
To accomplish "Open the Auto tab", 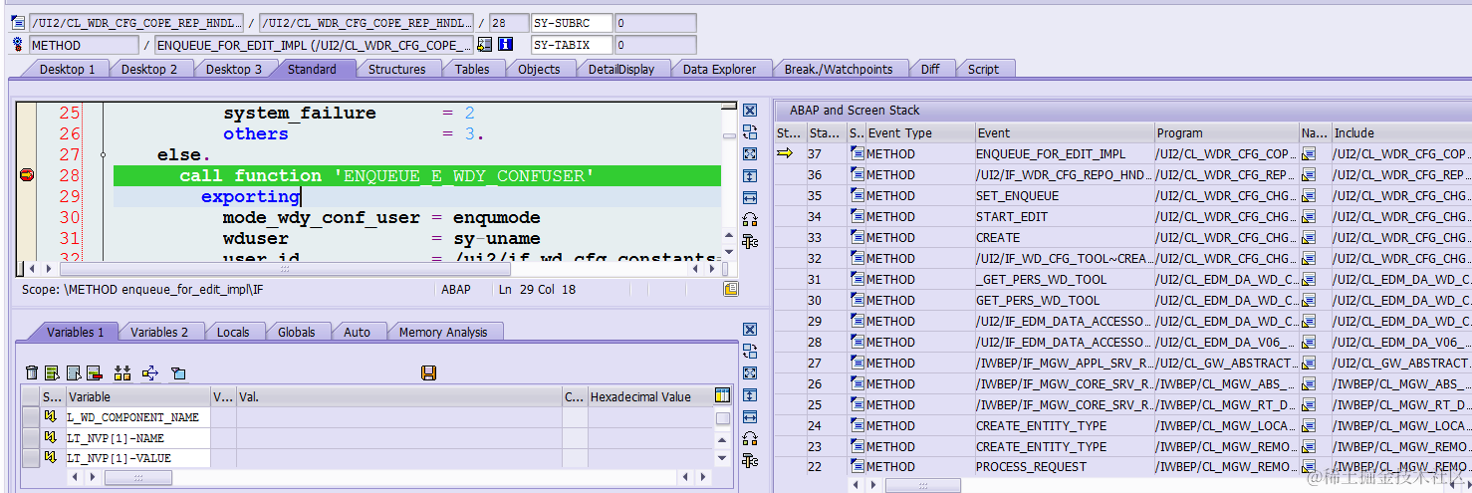I will click(357, 332).
